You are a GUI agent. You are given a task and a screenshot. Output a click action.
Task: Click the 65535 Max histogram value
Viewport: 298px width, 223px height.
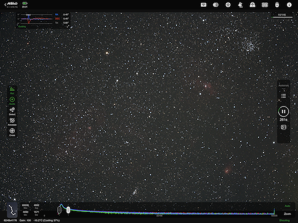coord(25,205)
